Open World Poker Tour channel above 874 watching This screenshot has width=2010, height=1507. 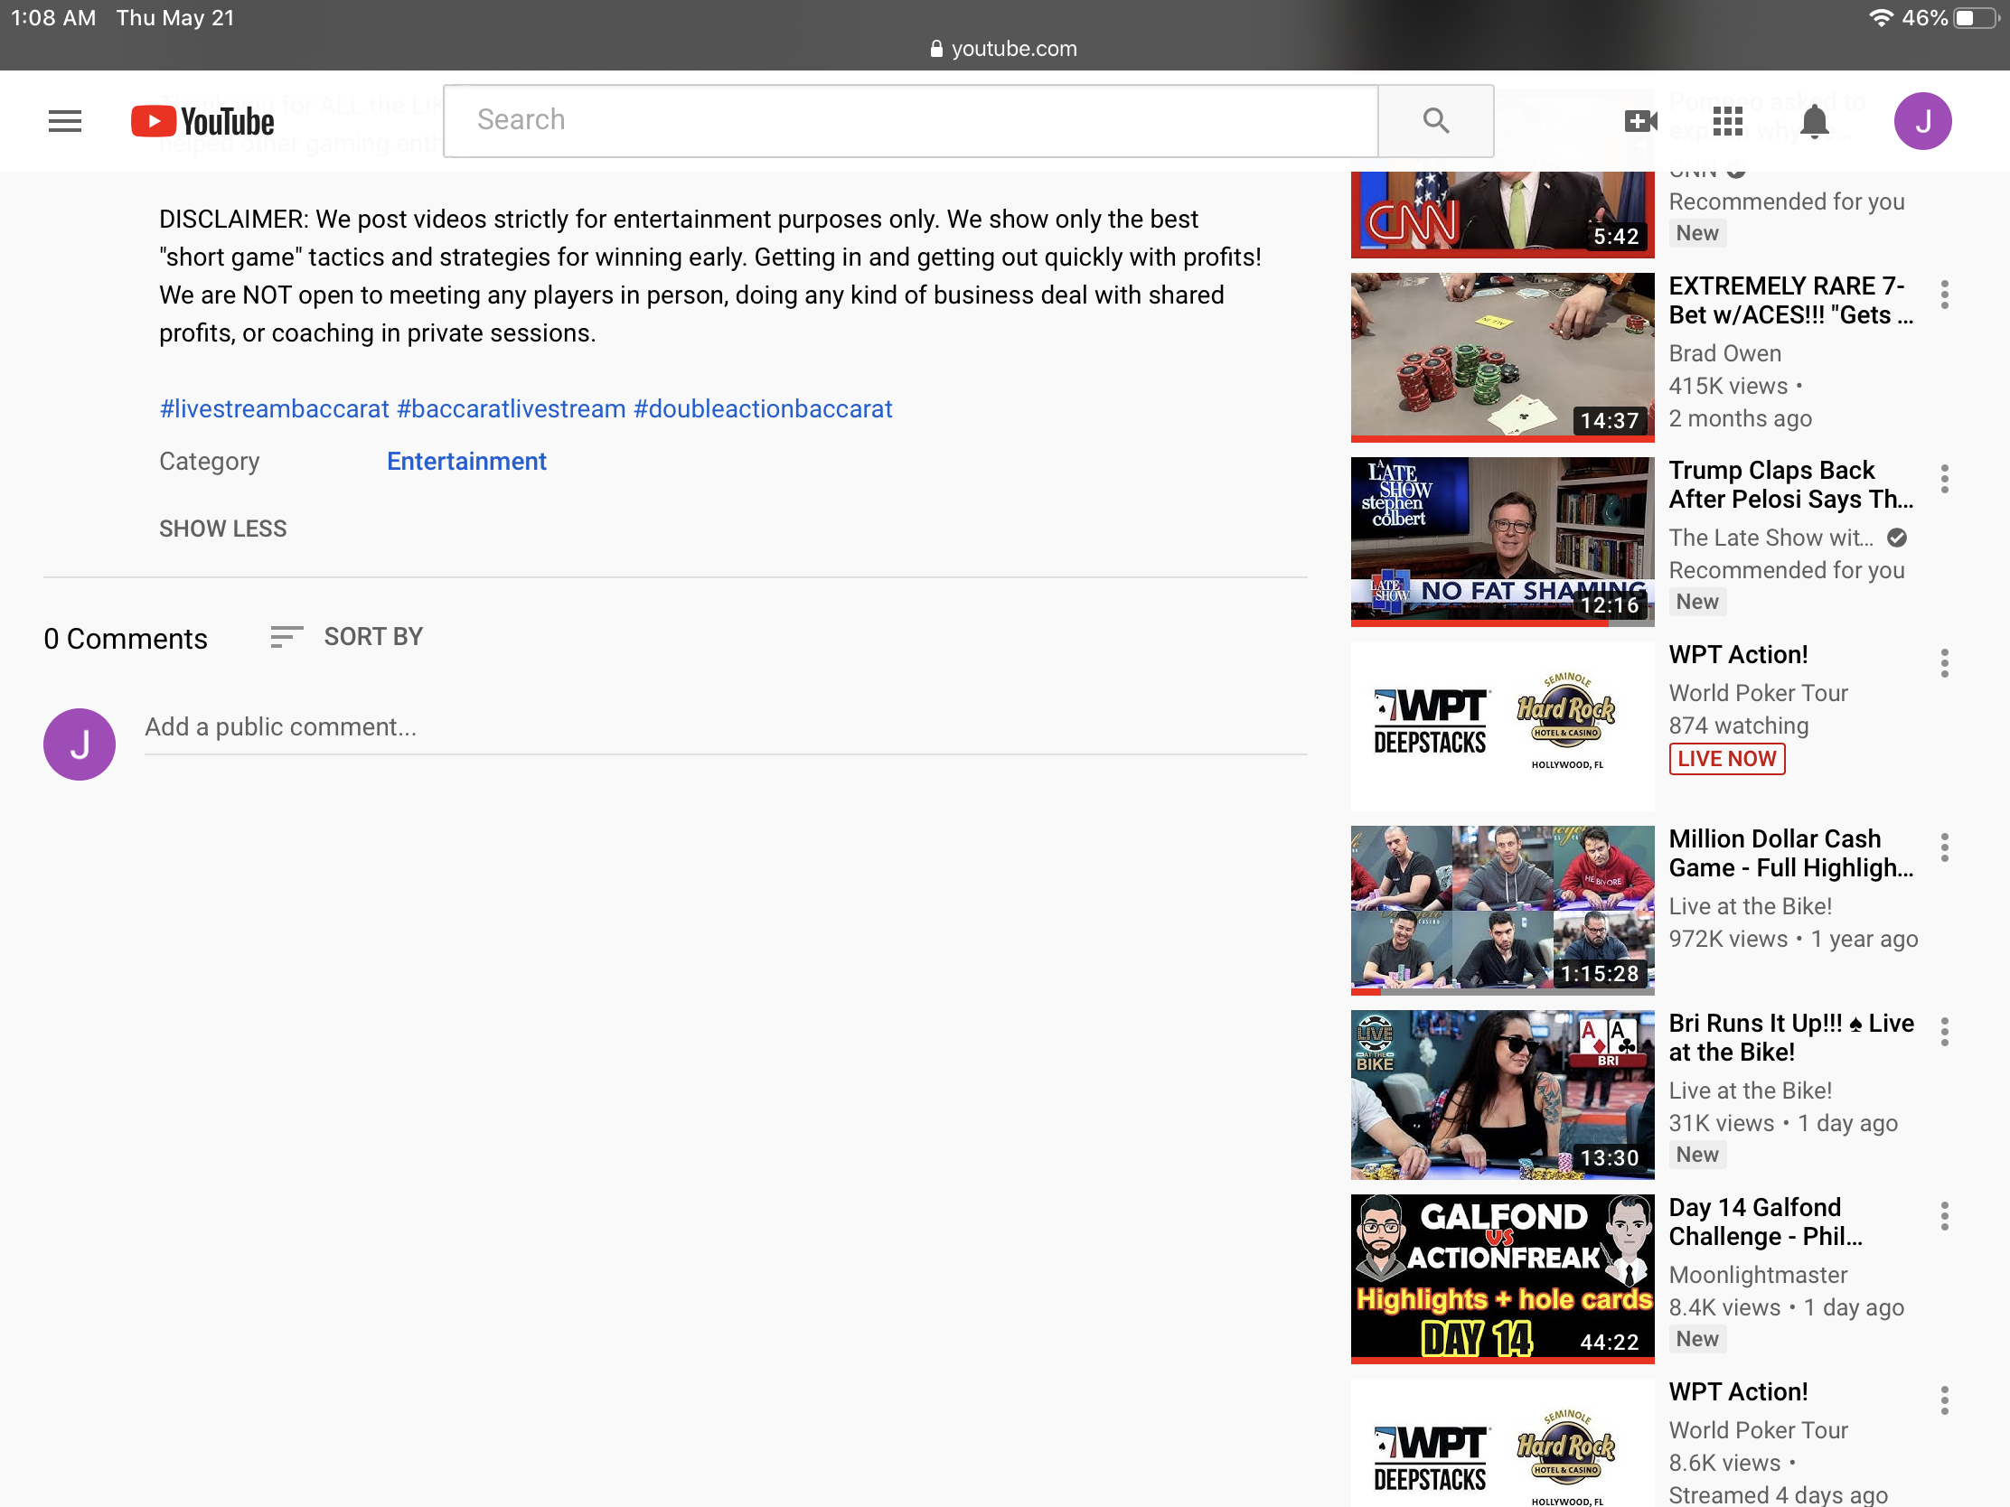point(1757,693)
